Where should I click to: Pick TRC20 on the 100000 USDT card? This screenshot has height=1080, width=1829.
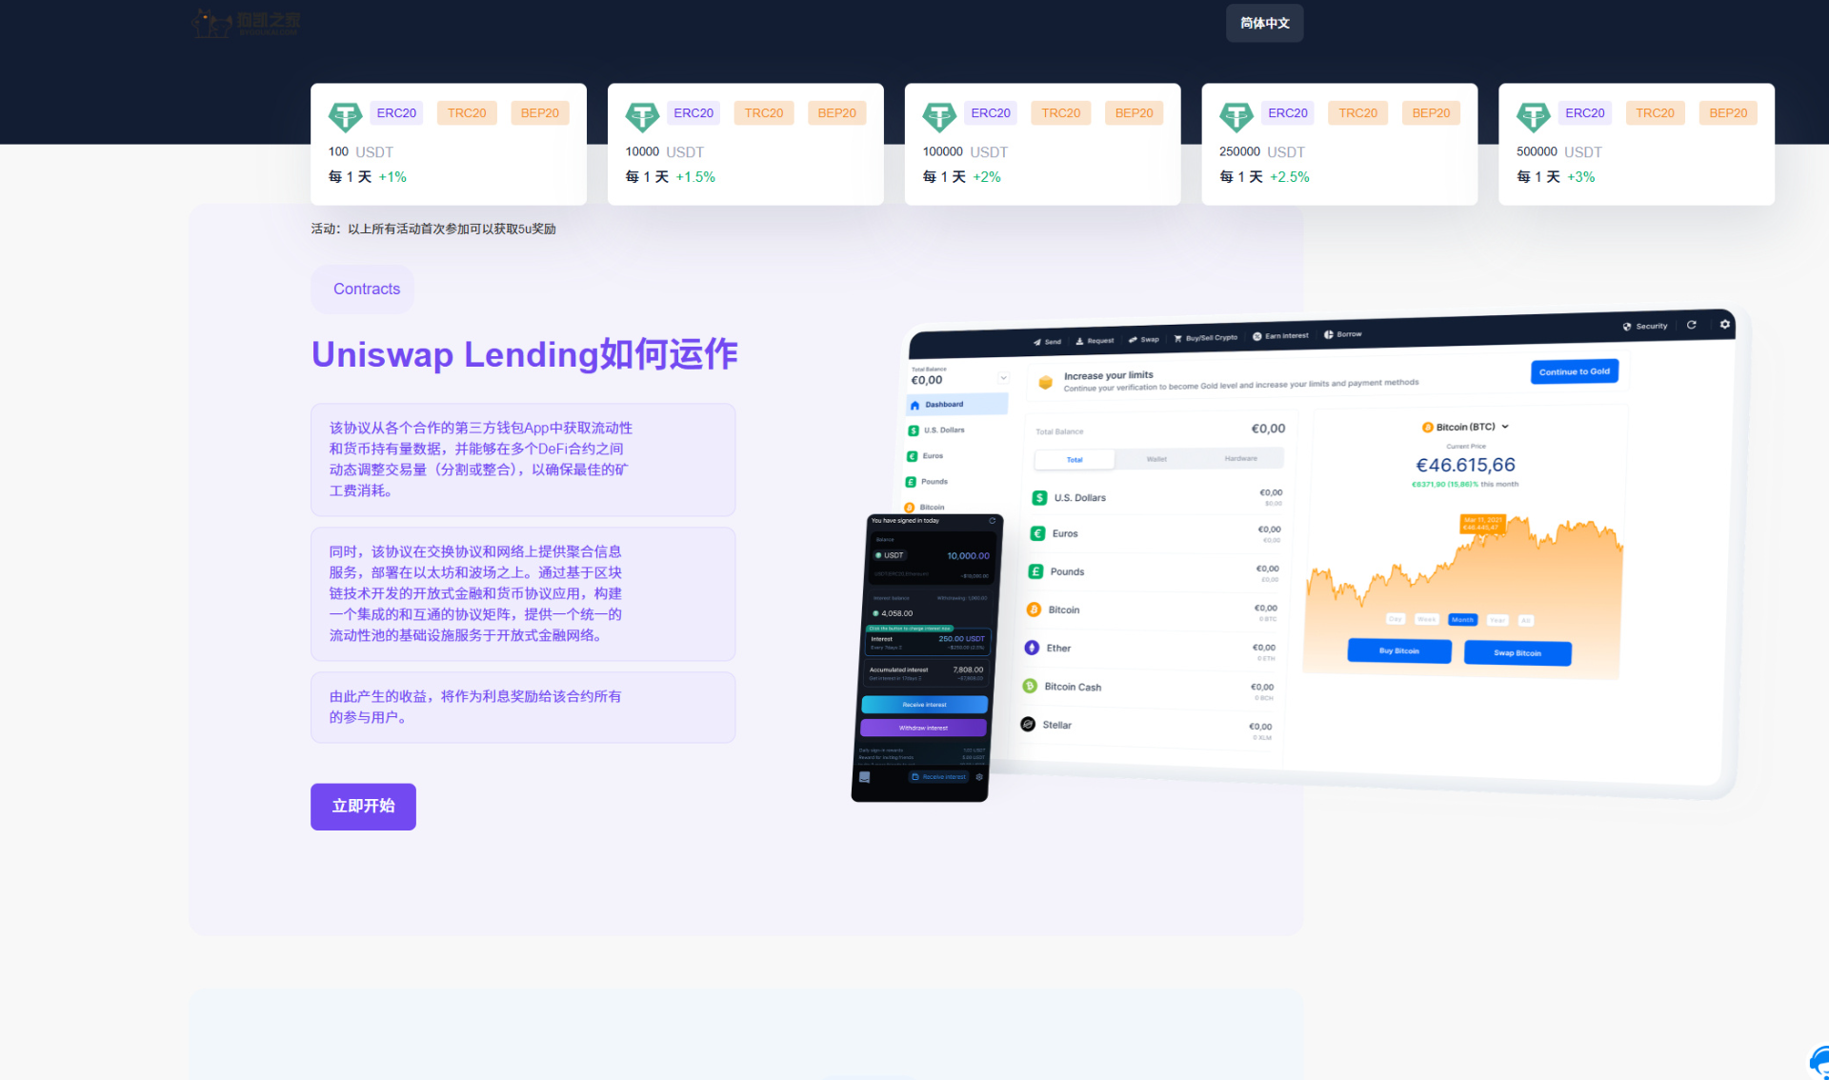pyautogui.click(x=1061, y=112)
